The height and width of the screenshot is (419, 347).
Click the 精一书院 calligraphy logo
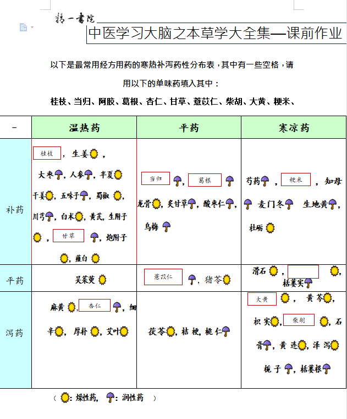pyautogui.click(x=75, y=18)
